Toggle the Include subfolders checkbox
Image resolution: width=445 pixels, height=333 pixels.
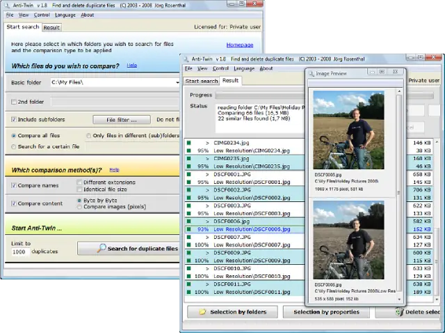14,119
